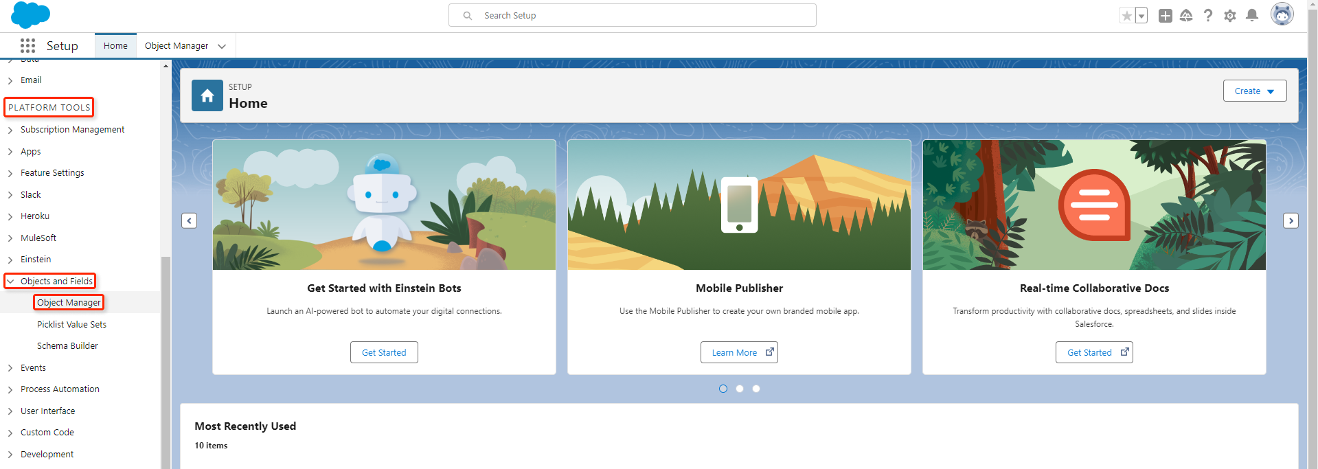Open the Object Manager tab
This screenshot has width=1318, height=469.
click(x=177, y=45)
